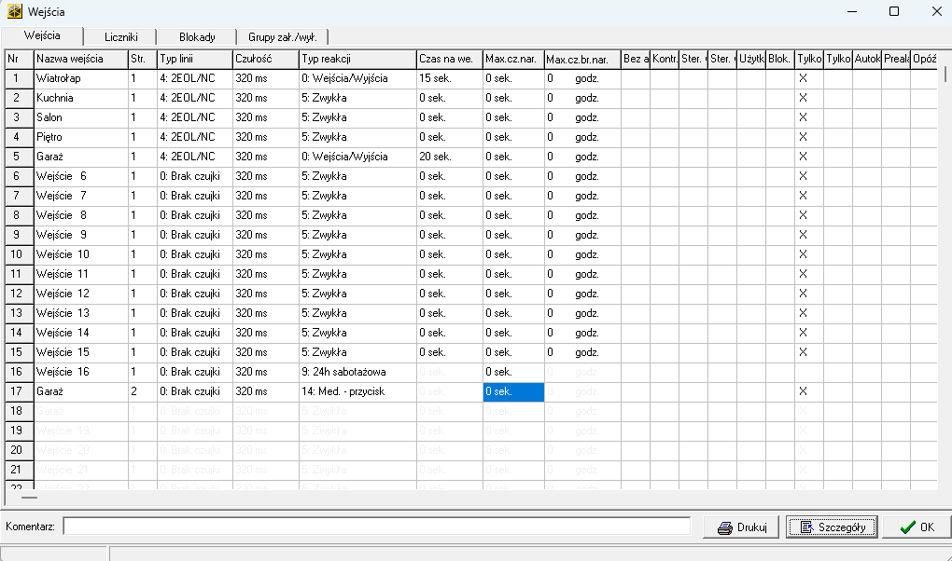Click the Blok. column header
Screen dimensions: 952x561
pyautogui.click(x=780, y=59)
